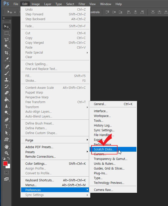Align horizontal centers in options bar
Screen dimensions: 168x206
135,12
